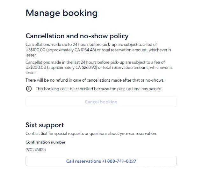Click the US$100.00 fee amount

[36, 50]
